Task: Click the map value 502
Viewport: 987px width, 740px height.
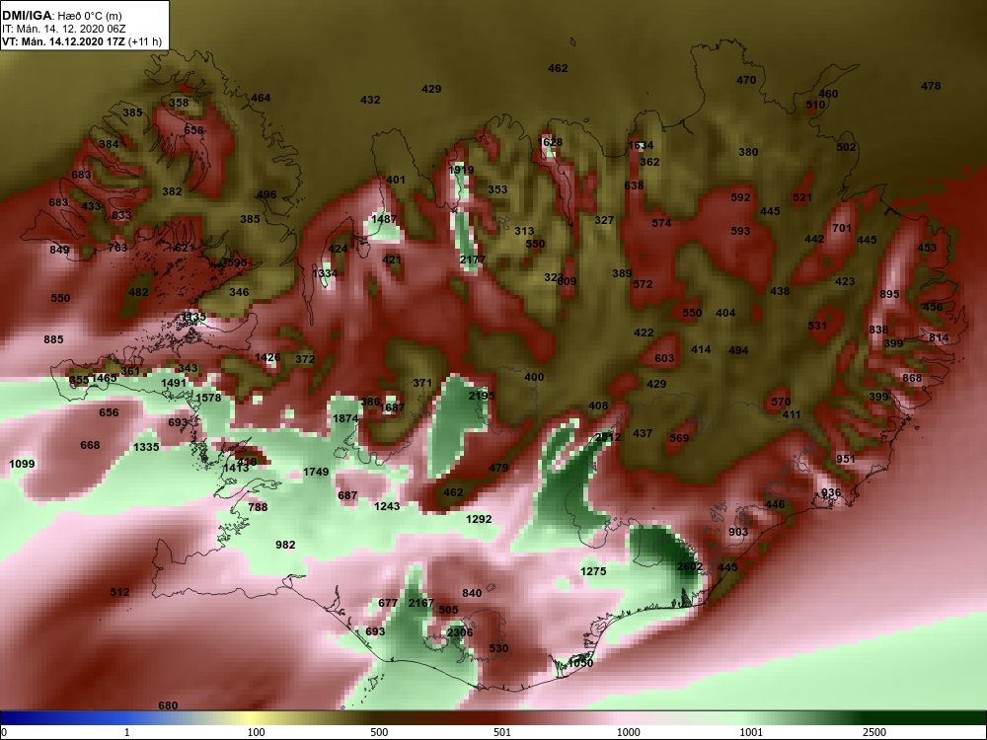Action: [846, 147]
